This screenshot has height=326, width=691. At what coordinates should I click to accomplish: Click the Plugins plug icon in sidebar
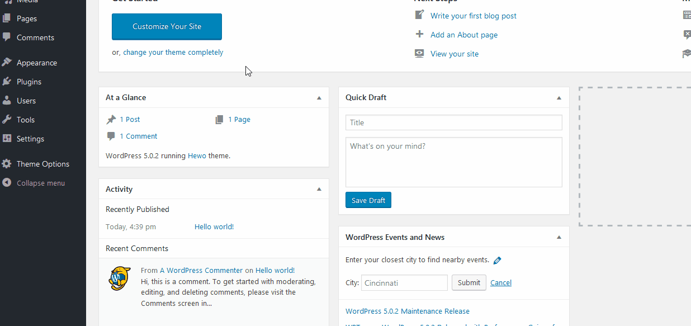pyautogui.click(x=7, y=82)
